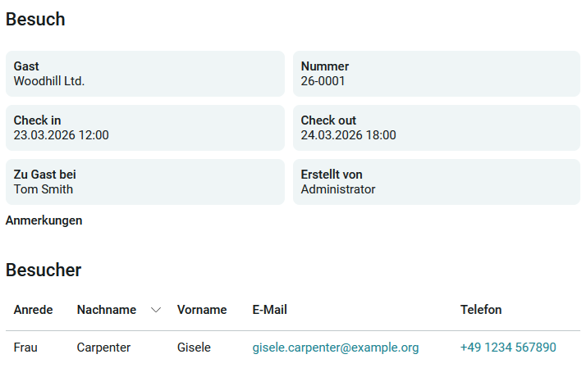Screen dimensions: 586x368
Task: Select the Nummer field 26-0001
Action: [x=436, y=74]
